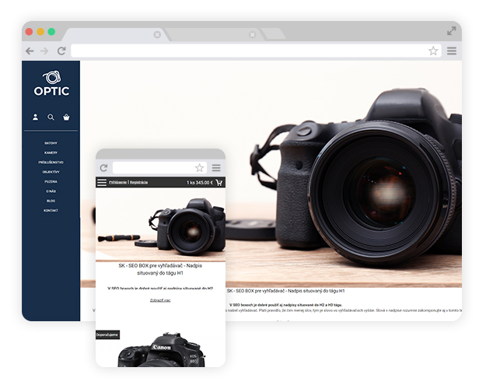The image size is (486, 385).
Task: Open the user account icon in the sidebar
Action: 35,117
